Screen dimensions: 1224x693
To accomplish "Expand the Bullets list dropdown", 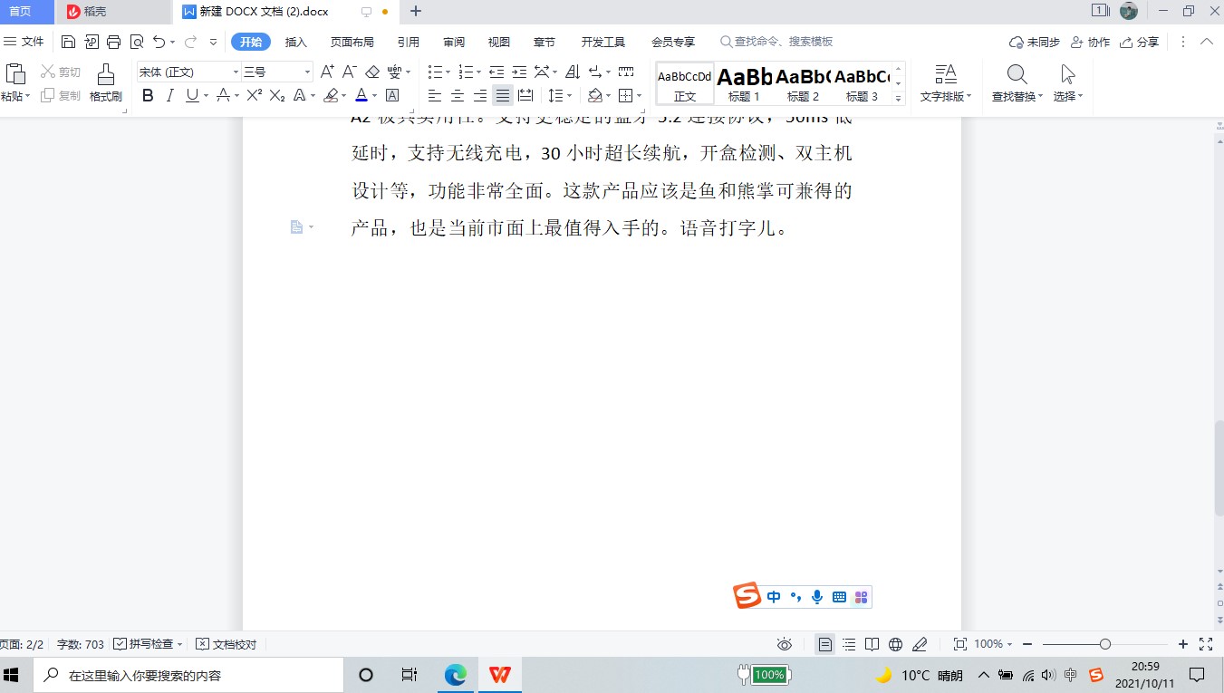I will (448, 72).
